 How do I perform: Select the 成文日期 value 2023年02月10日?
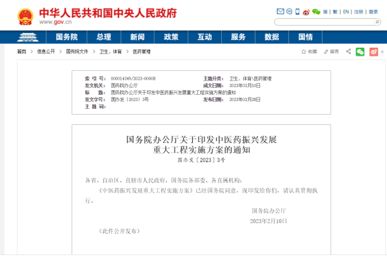point(244,86)
